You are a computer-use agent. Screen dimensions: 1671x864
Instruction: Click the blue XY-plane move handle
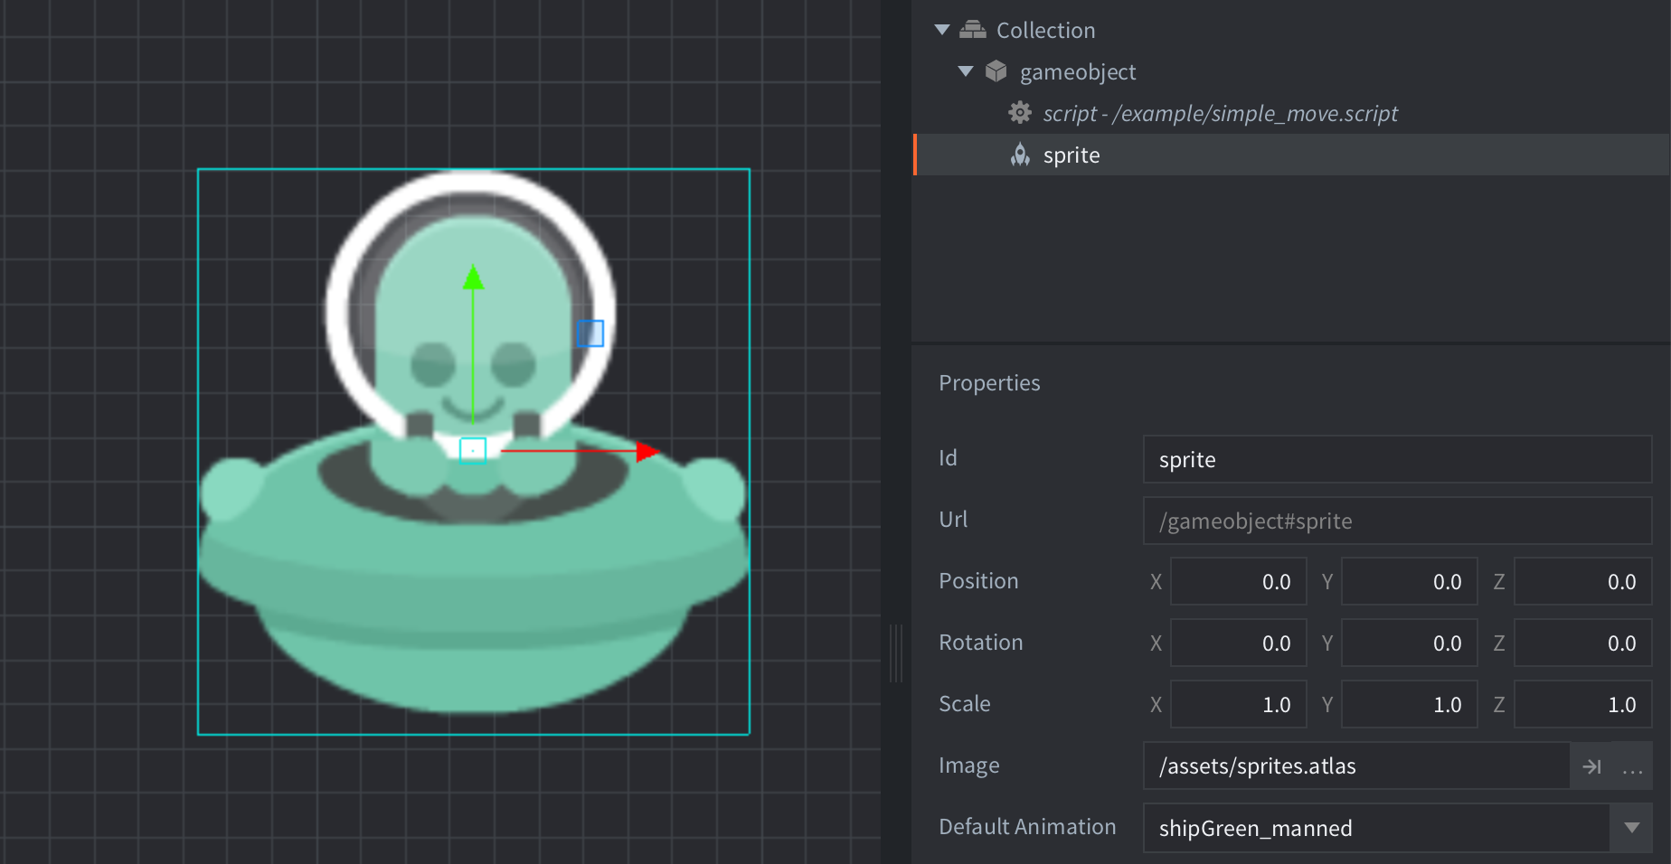(590, 333)
